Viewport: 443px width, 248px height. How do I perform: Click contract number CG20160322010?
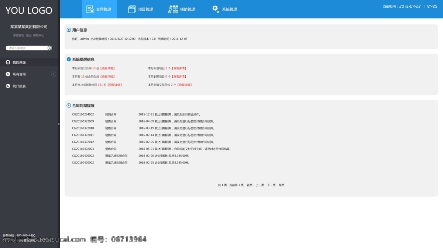83,128
